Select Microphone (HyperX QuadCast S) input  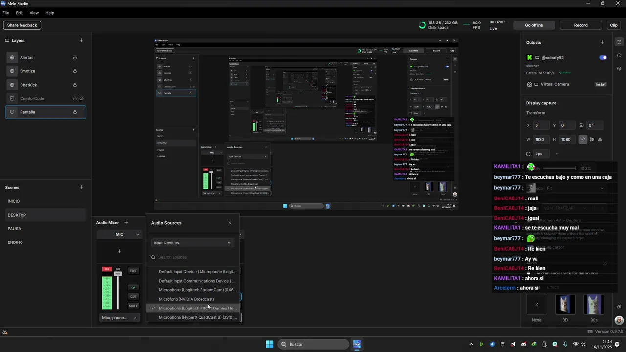[x=194, y=317]
